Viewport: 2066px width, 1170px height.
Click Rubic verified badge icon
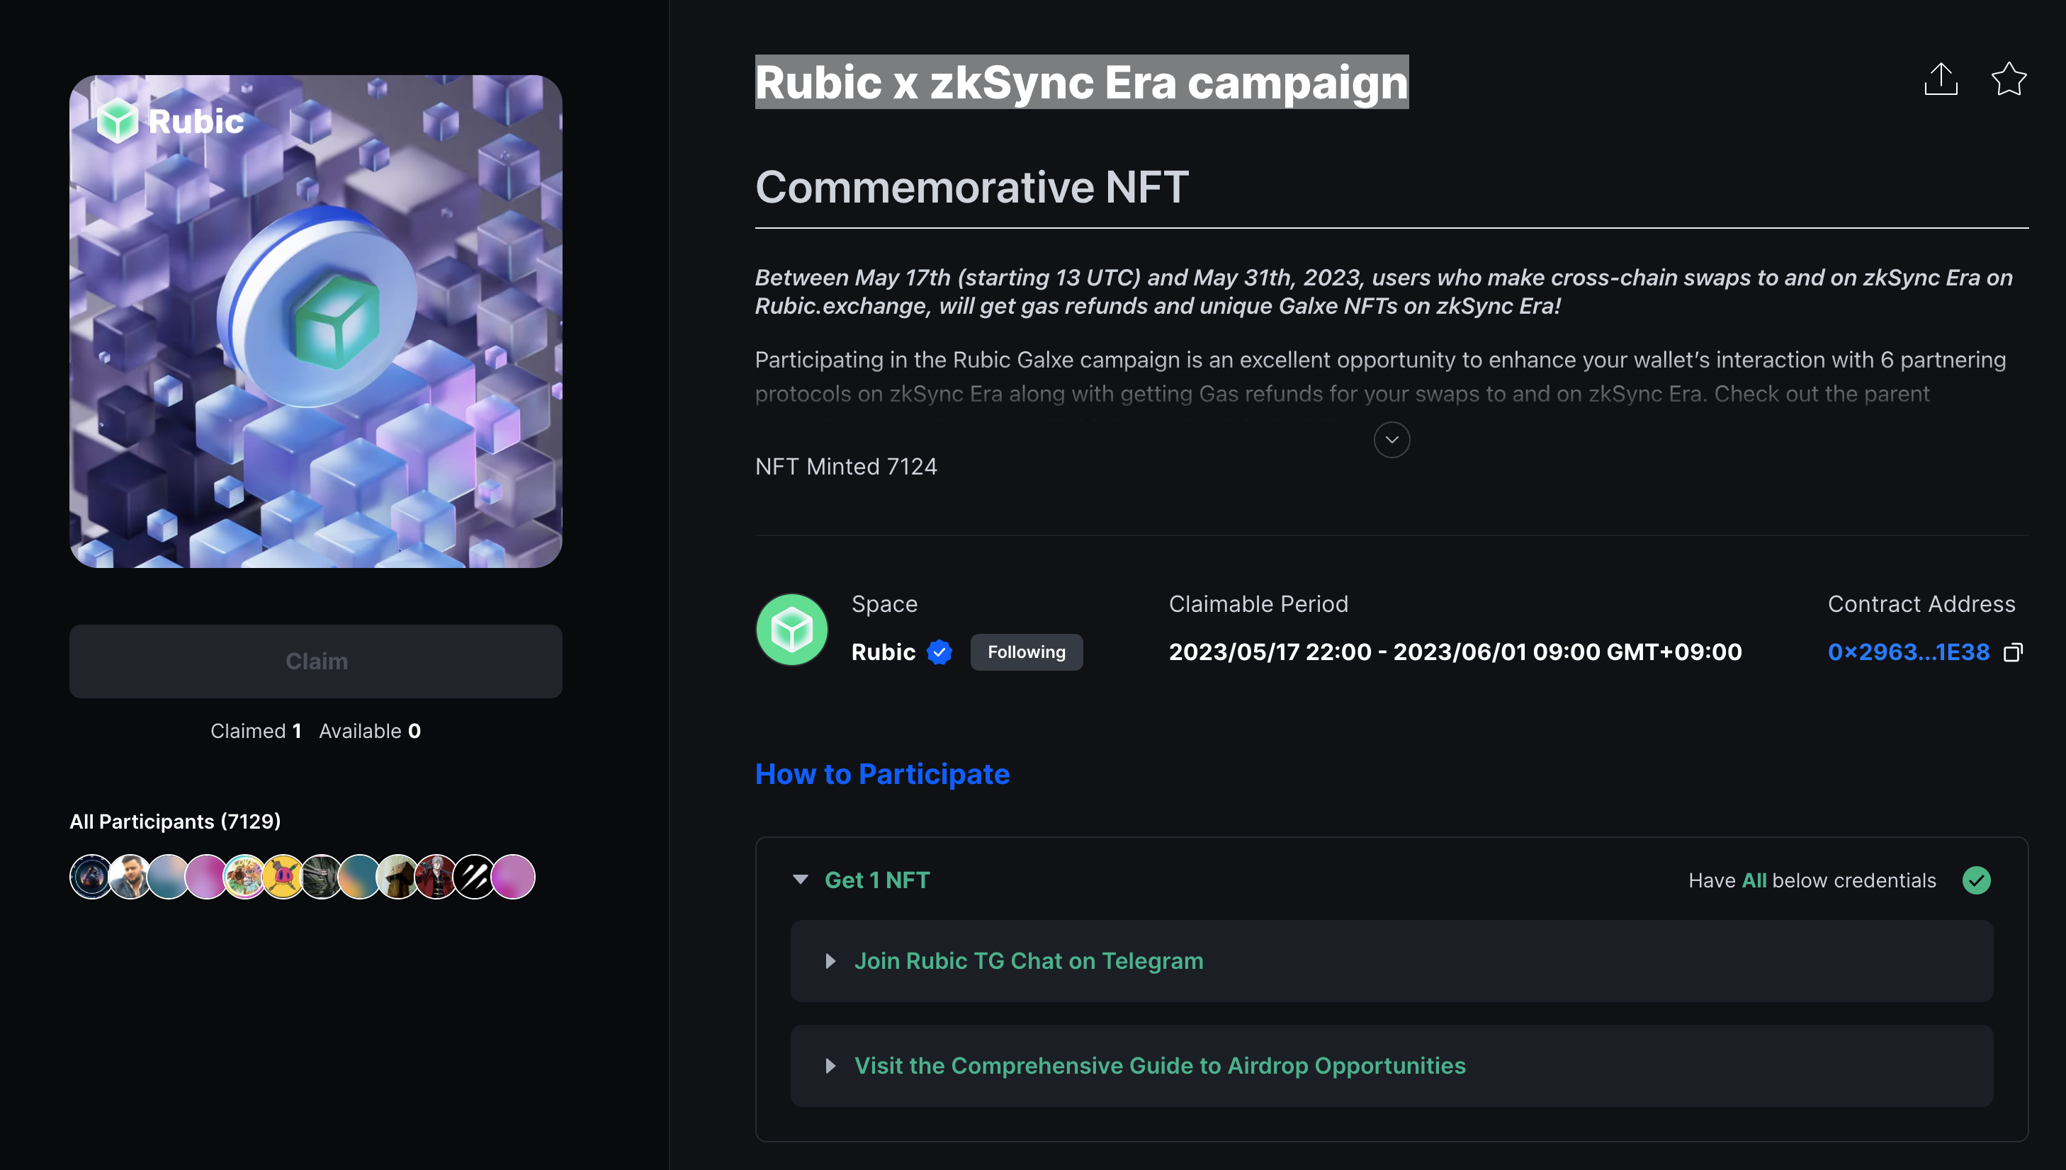[x=939, y=652]
